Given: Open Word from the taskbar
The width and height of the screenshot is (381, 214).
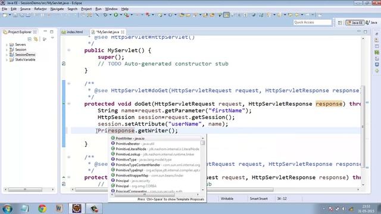Looking at the screenshot, I should [58, 209].
